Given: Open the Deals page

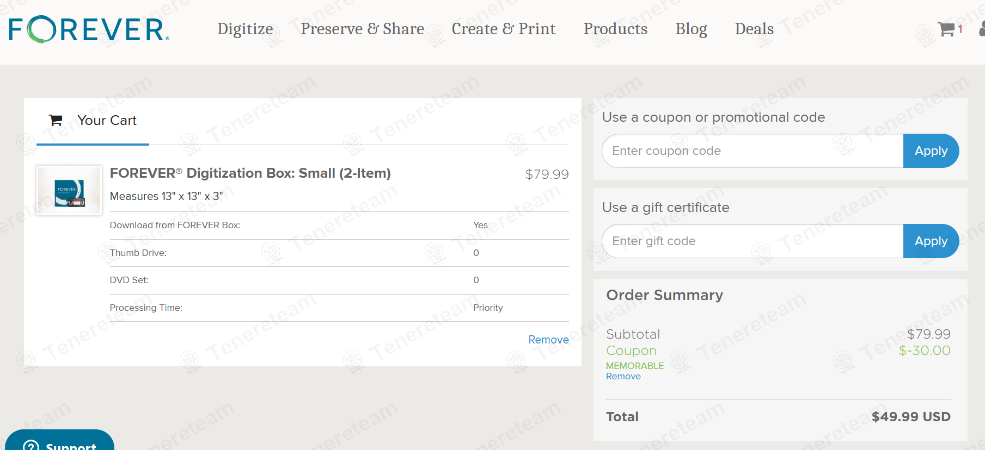Looking at the screenshot, I should pyautogui.click(x=754, y=29).
